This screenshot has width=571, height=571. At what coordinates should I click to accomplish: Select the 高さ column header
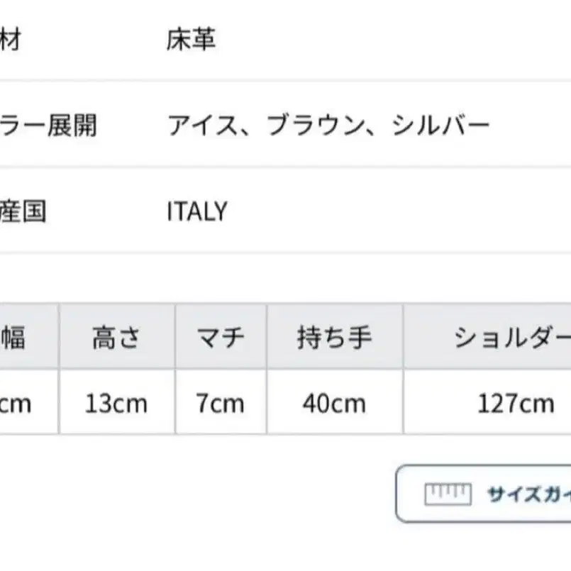117,337
